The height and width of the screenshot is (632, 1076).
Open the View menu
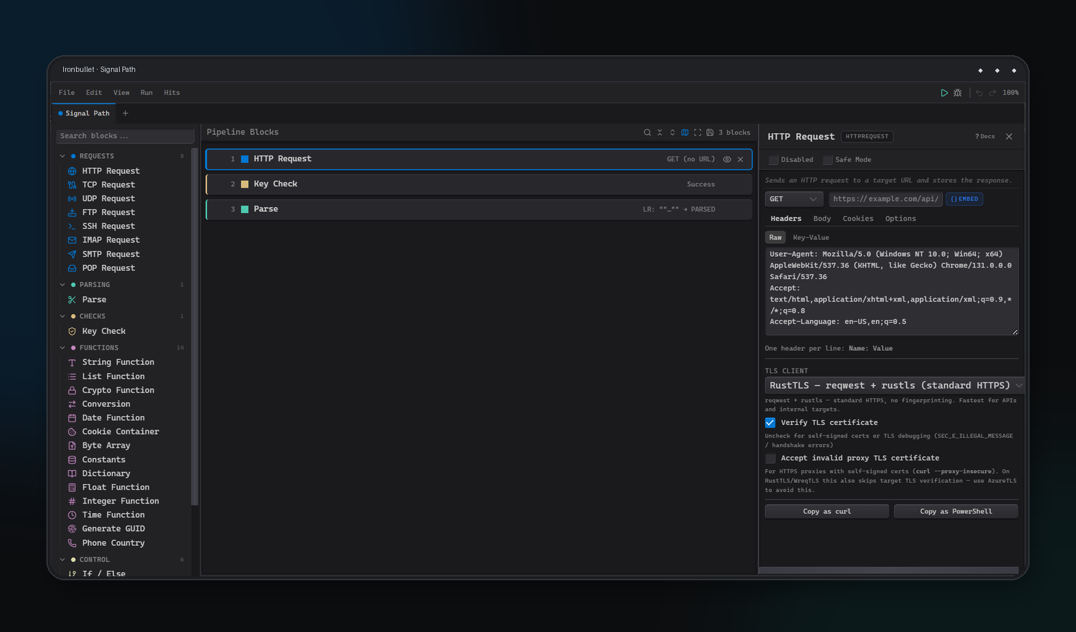pyautogui.click(x=121, y=93)
